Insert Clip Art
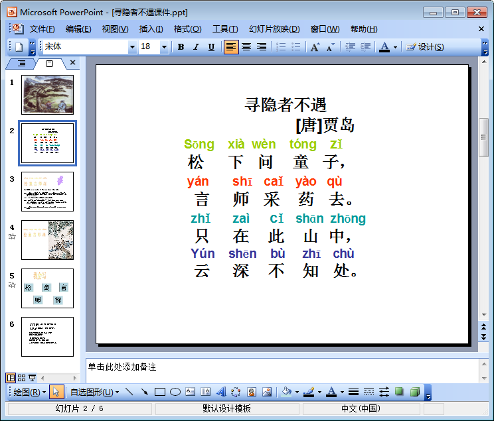 [252, 392]
